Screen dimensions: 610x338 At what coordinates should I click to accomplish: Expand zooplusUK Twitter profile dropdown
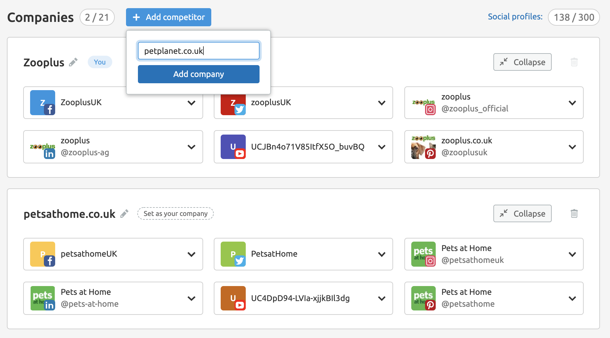382,103
